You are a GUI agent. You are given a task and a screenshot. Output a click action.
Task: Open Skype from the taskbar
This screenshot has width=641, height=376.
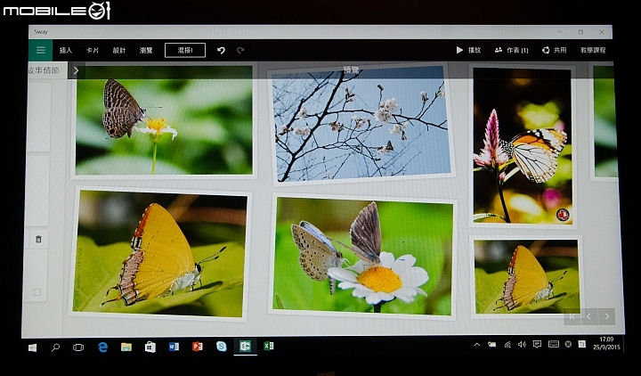221,347
